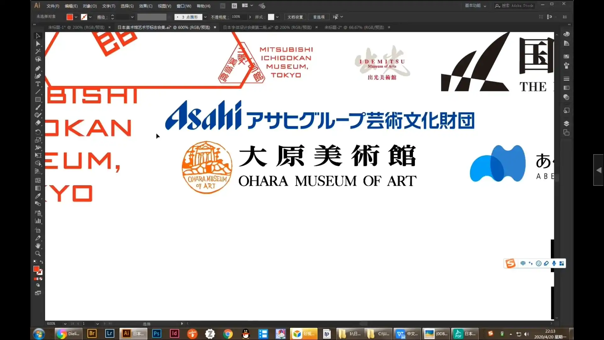Click the 首选项 button
The width and height of the screenshot is (604, 340).
[x=318, y=17]
